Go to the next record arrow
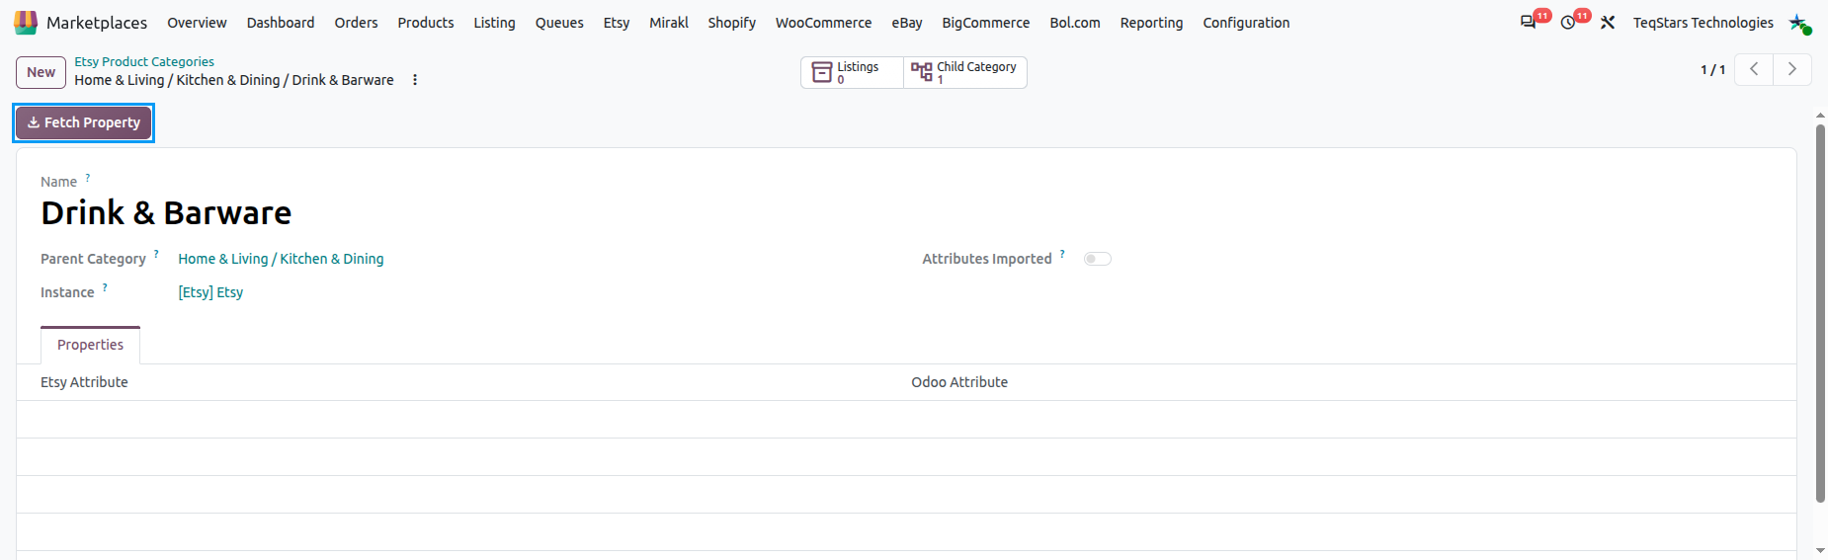The width and height of the screenshot is (1828, 560). [x=1792, y=69]
